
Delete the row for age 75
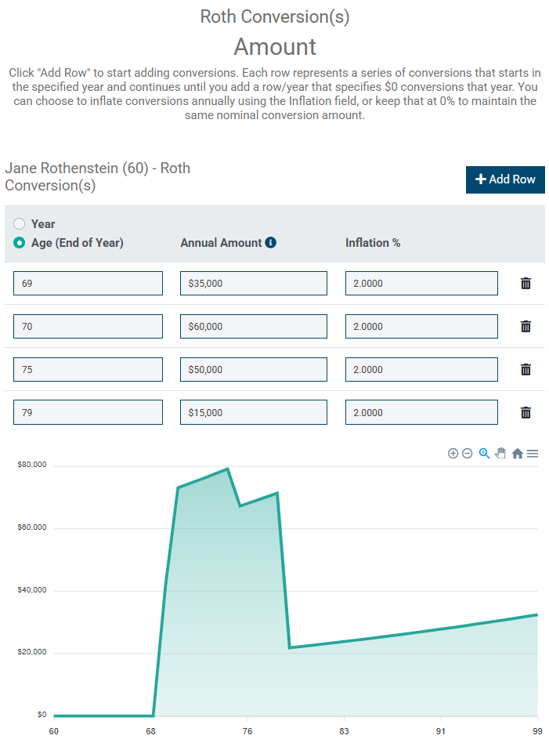(526, 370)
